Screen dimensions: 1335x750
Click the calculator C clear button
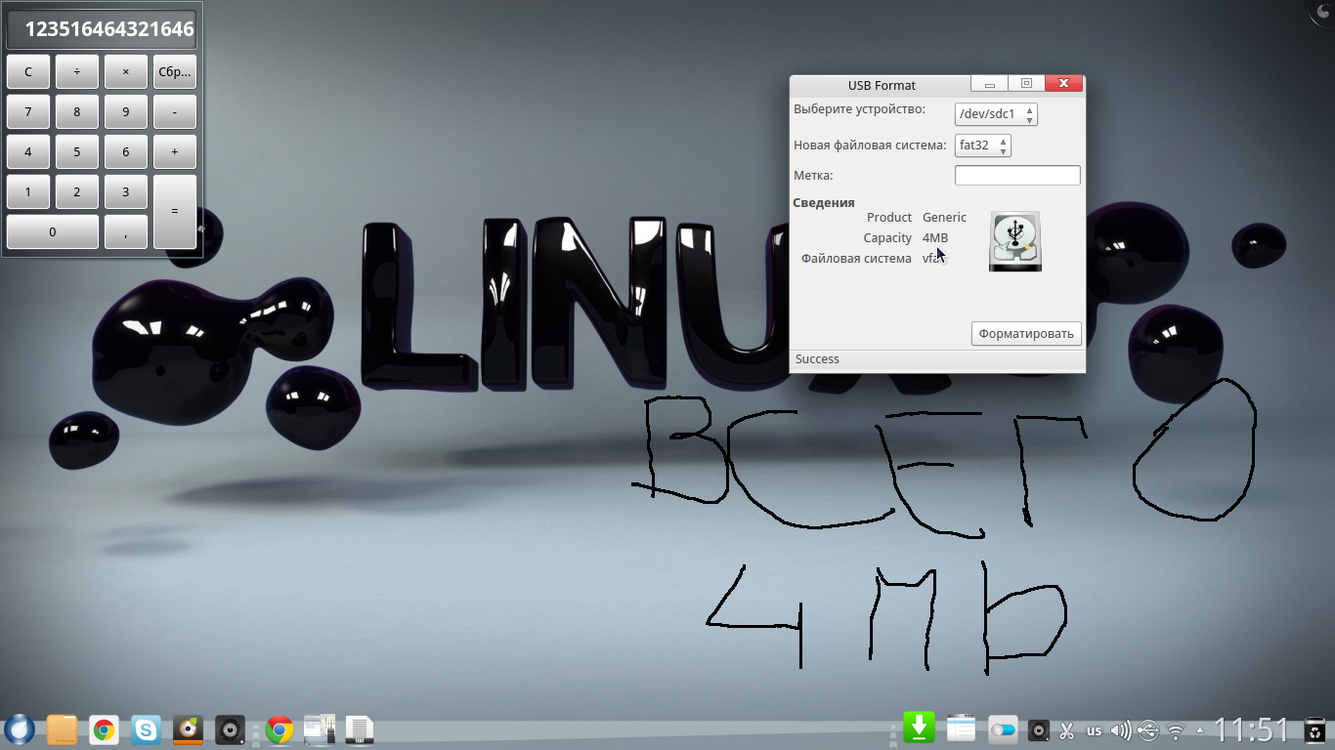pyautogui.click(x=28, y=71)
